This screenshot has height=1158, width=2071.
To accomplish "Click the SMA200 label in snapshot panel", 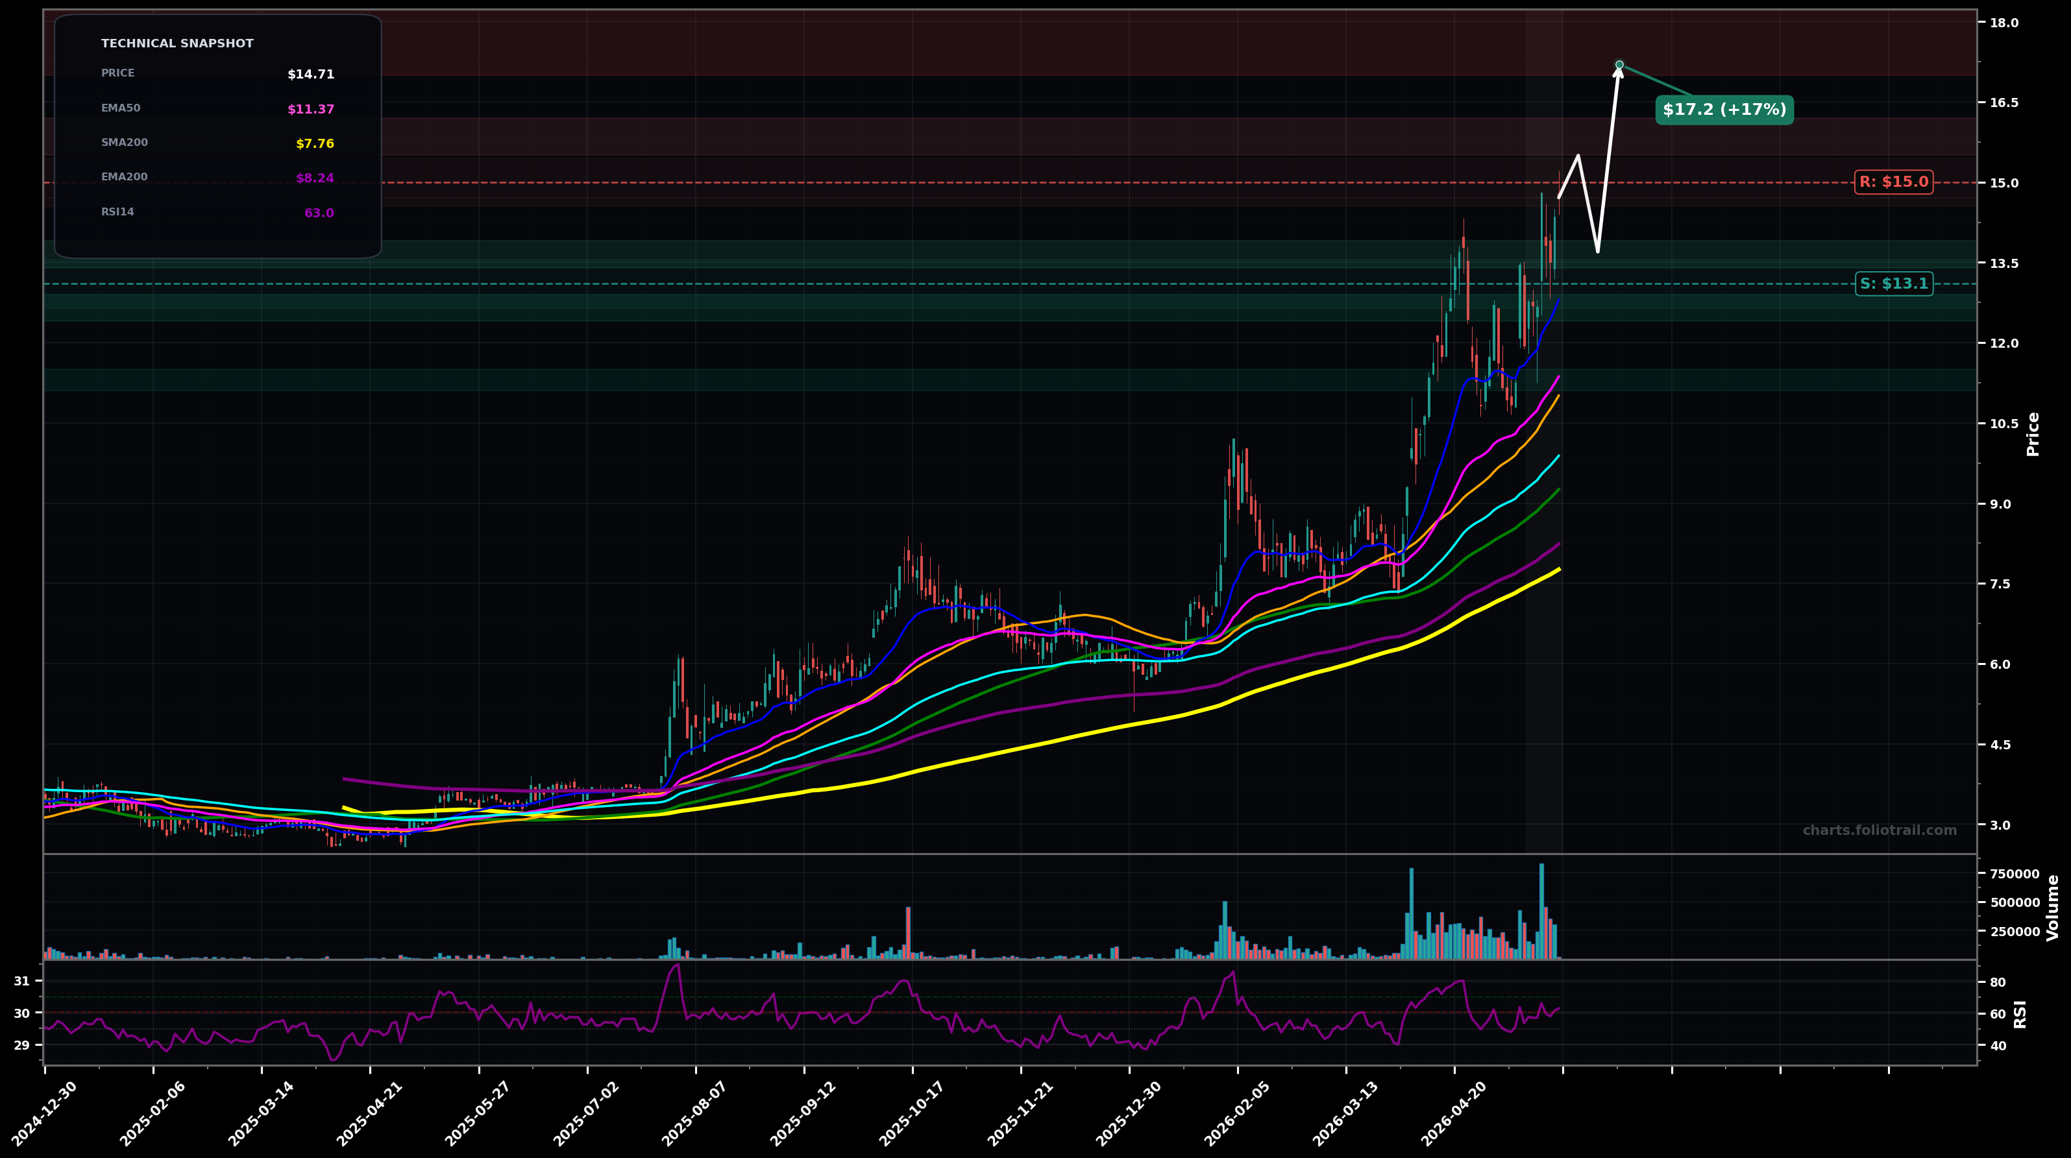I will click(125, 143).
